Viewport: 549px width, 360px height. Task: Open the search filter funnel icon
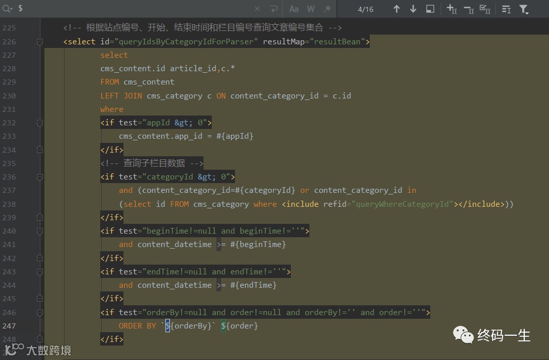[524, 9]
